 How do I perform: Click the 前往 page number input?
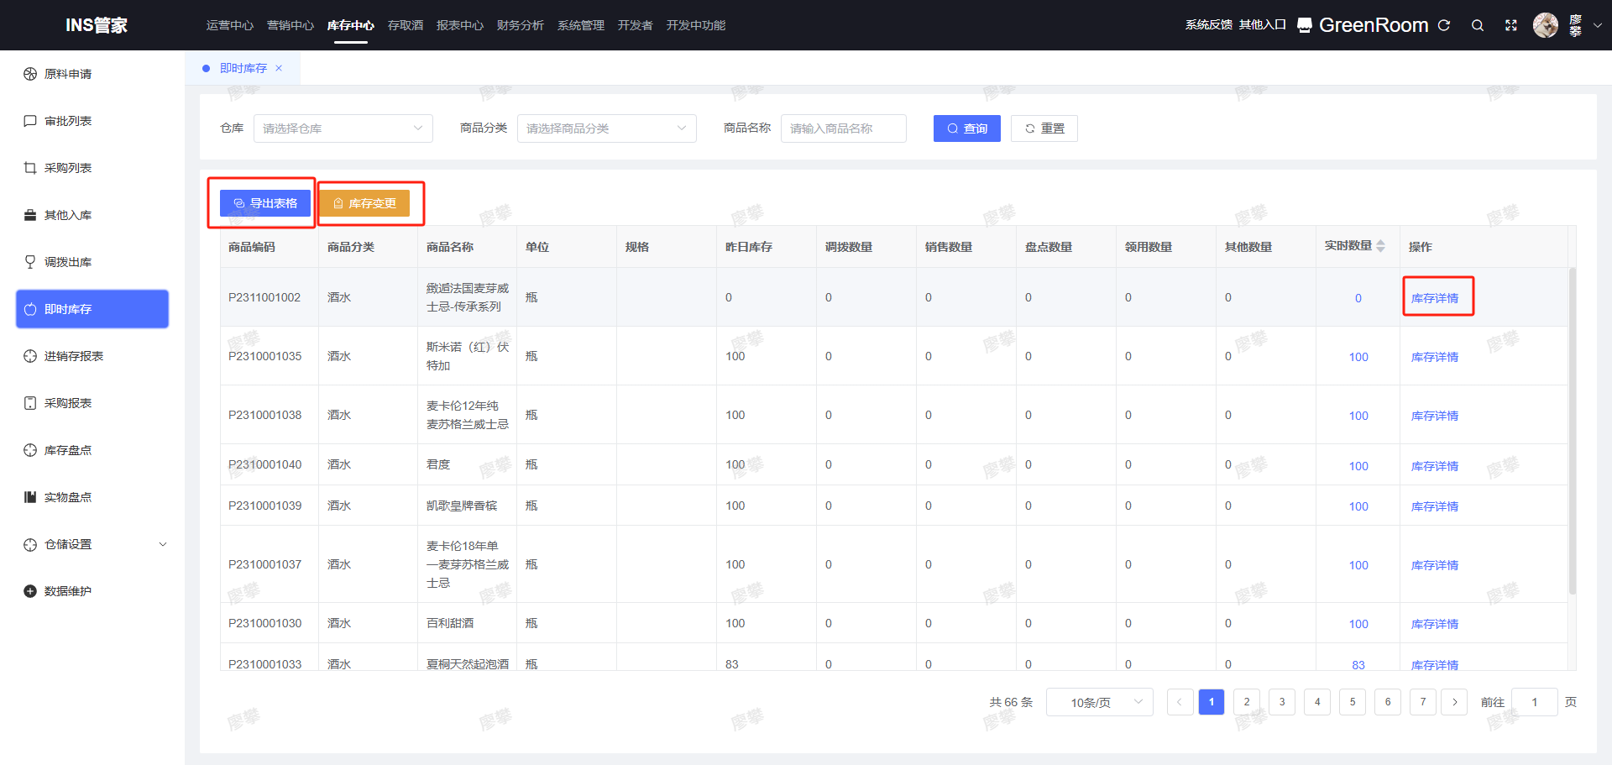(1535, 702)
